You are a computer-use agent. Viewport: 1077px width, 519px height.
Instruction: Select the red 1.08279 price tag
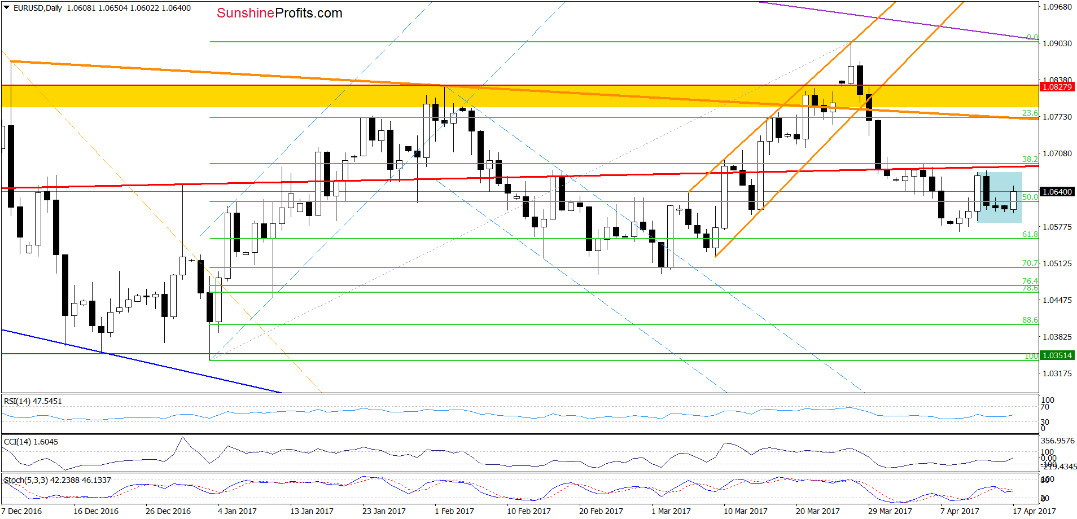point(1057,86)
